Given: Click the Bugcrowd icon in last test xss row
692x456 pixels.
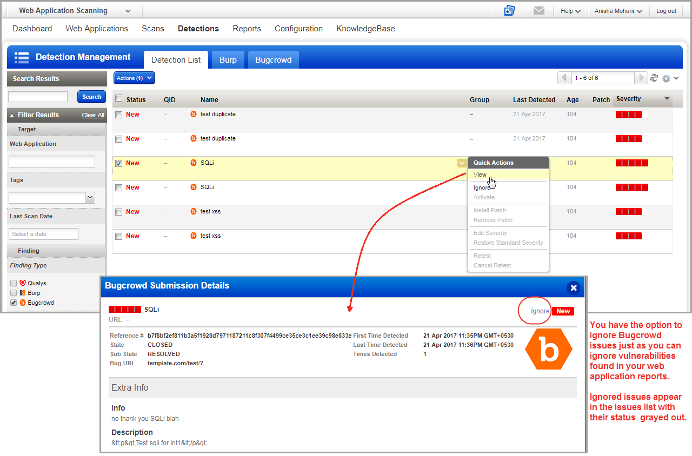Looking at the screenshot, I should [194, 236].
